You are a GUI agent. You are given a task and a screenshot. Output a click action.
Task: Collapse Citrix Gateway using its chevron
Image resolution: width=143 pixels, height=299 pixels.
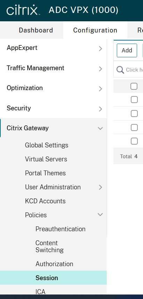(x=100, y=128)
